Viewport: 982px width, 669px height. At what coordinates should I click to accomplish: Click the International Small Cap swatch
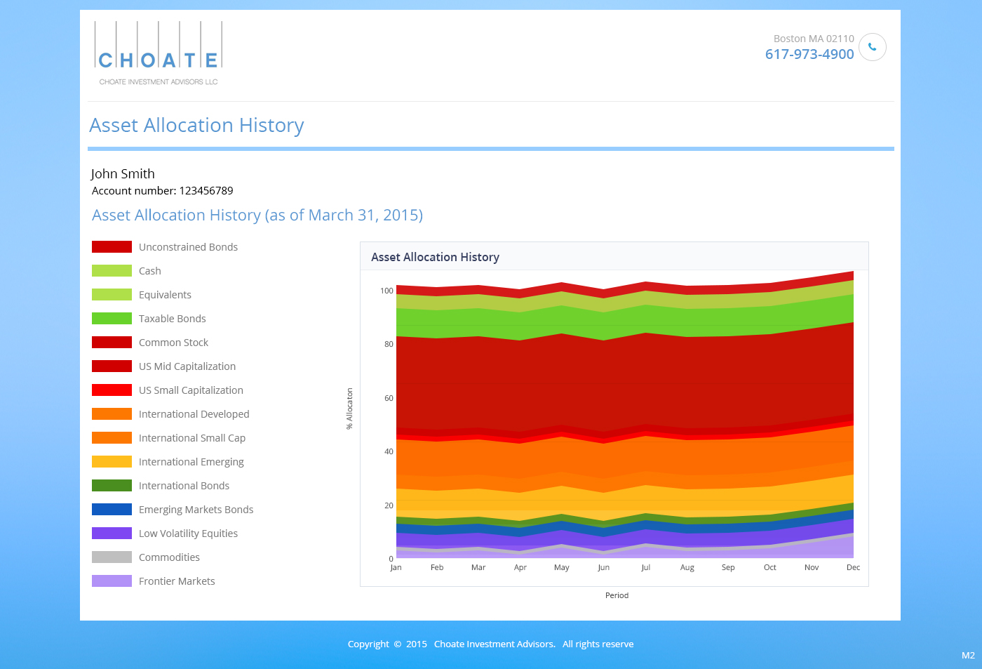coord(112,438)
